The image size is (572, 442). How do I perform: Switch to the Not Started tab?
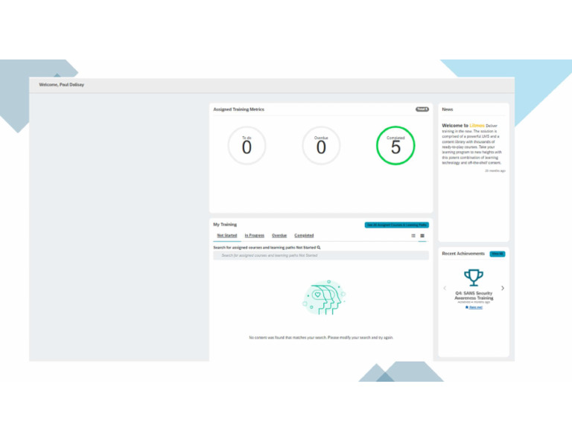(x=227, y=235)
